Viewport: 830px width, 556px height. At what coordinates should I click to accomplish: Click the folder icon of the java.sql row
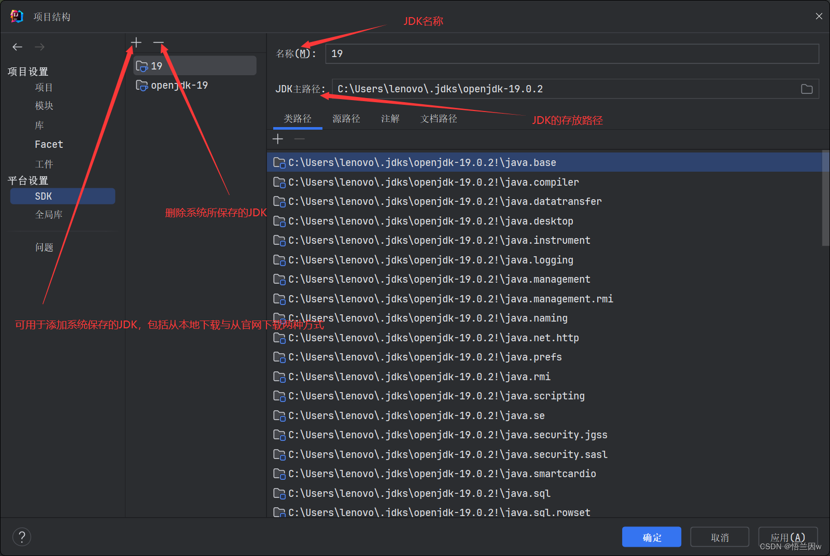pyautogui.click(x=279, y=494)
